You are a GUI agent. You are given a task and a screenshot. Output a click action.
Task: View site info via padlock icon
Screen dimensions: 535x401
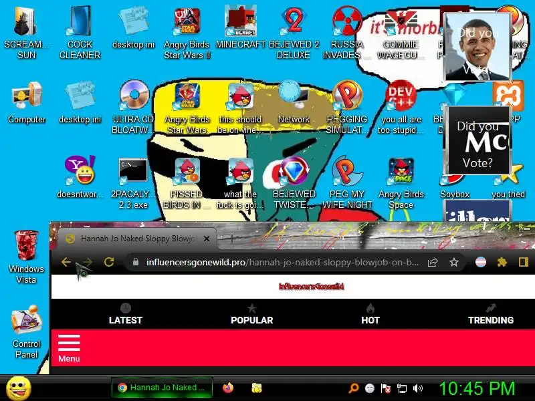(x=136, y=262)
